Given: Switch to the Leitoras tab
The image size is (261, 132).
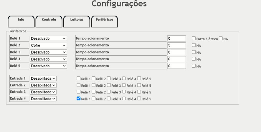Looking at the screenshot, I should click(77, 20).
